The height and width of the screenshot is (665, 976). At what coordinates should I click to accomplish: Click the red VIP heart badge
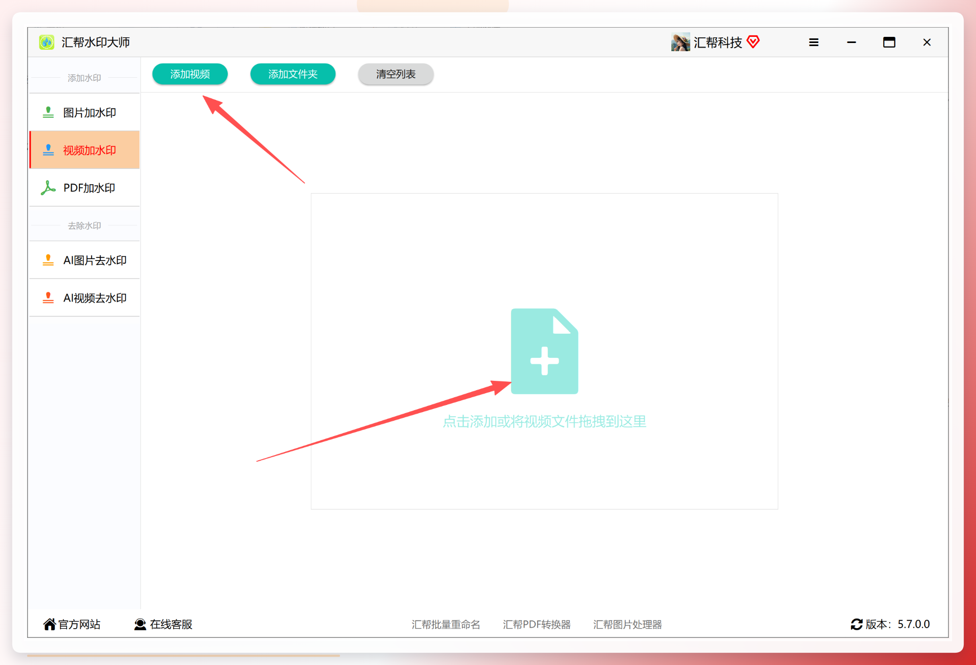[753, 41]
